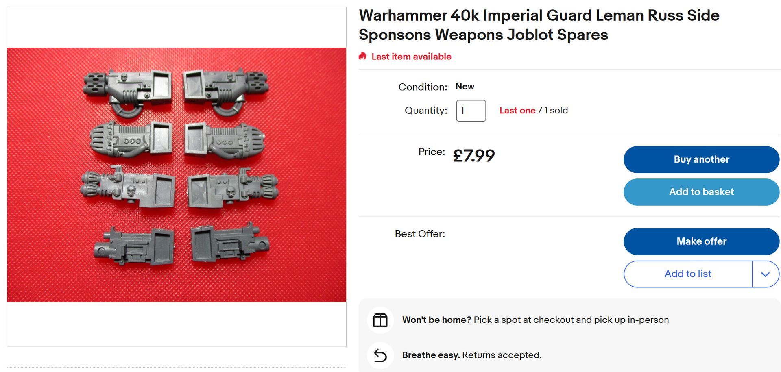Click the Won't be home? pickup message
The image size is (781, 372).
click(x=535, y=320)
